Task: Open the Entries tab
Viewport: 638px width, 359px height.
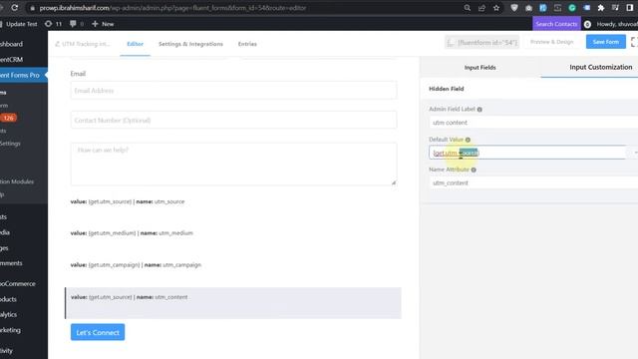Action: pyautogui.click(x=247, y=44)
